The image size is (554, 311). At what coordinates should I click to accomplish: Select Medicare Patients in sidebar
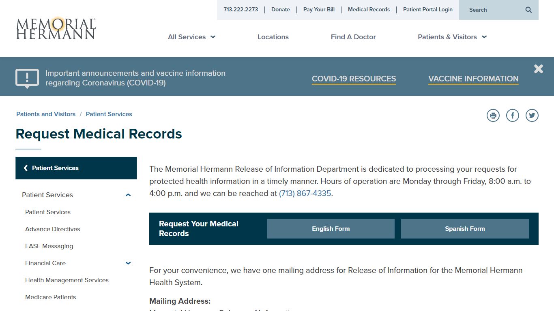51,297
